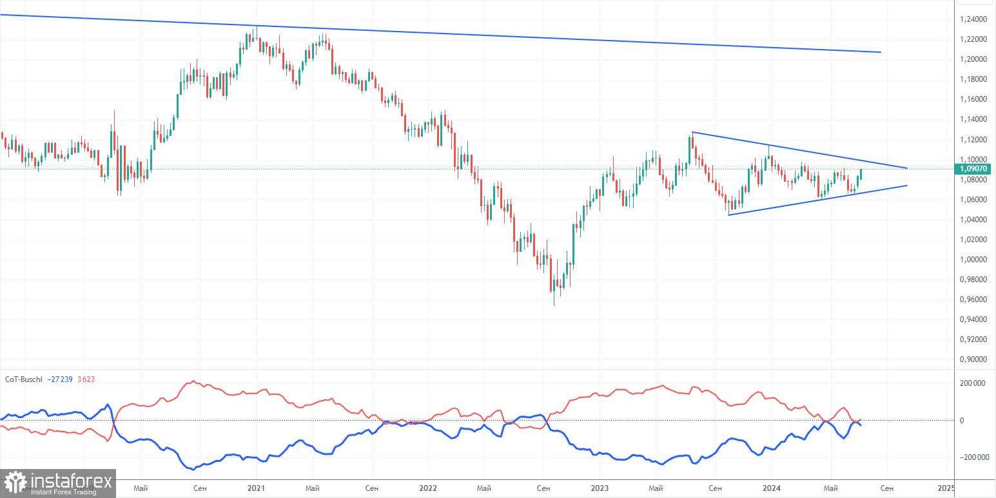The image size is (996, 498).
Task: Click the 1,16000 price axis label
Action: click(973, 99)
